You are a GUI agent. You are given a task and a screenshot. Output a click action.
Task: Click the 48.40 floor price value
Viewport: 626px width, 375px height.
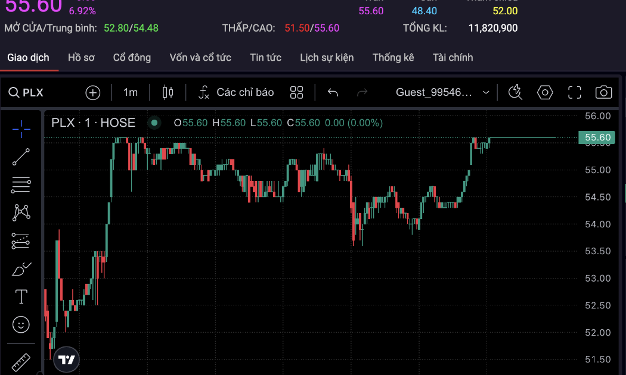point(424,11)
